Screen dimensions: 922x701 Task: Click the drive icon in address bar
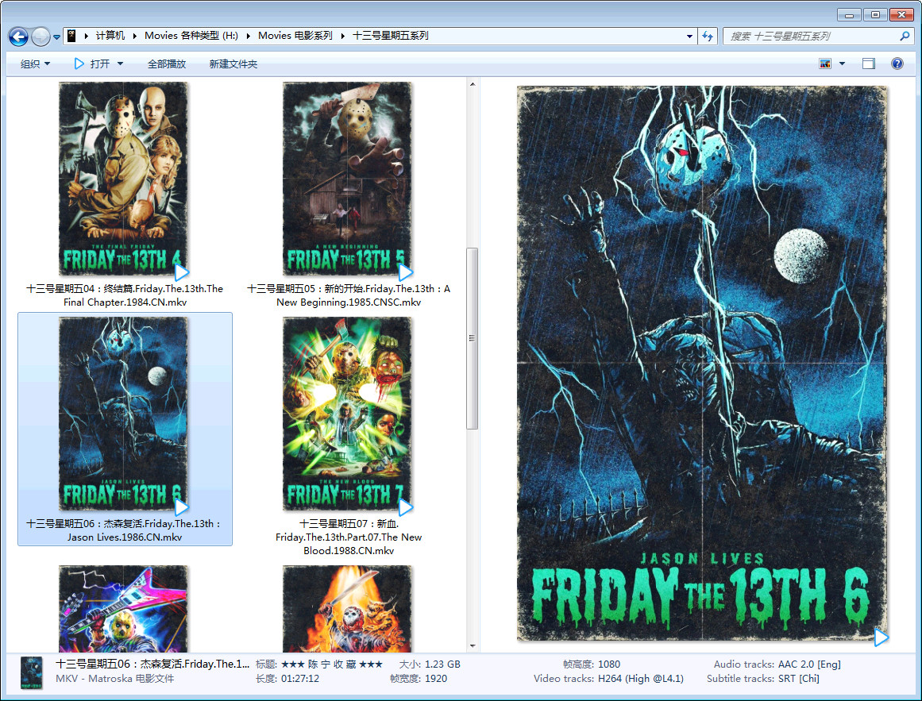(x=71, y=36)
